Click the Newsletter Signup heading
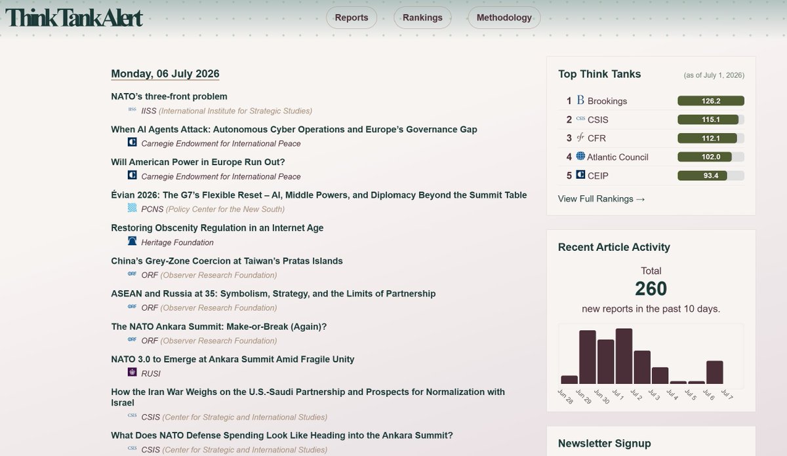Viewport: 787px width, 456px height. coord(605,444)
